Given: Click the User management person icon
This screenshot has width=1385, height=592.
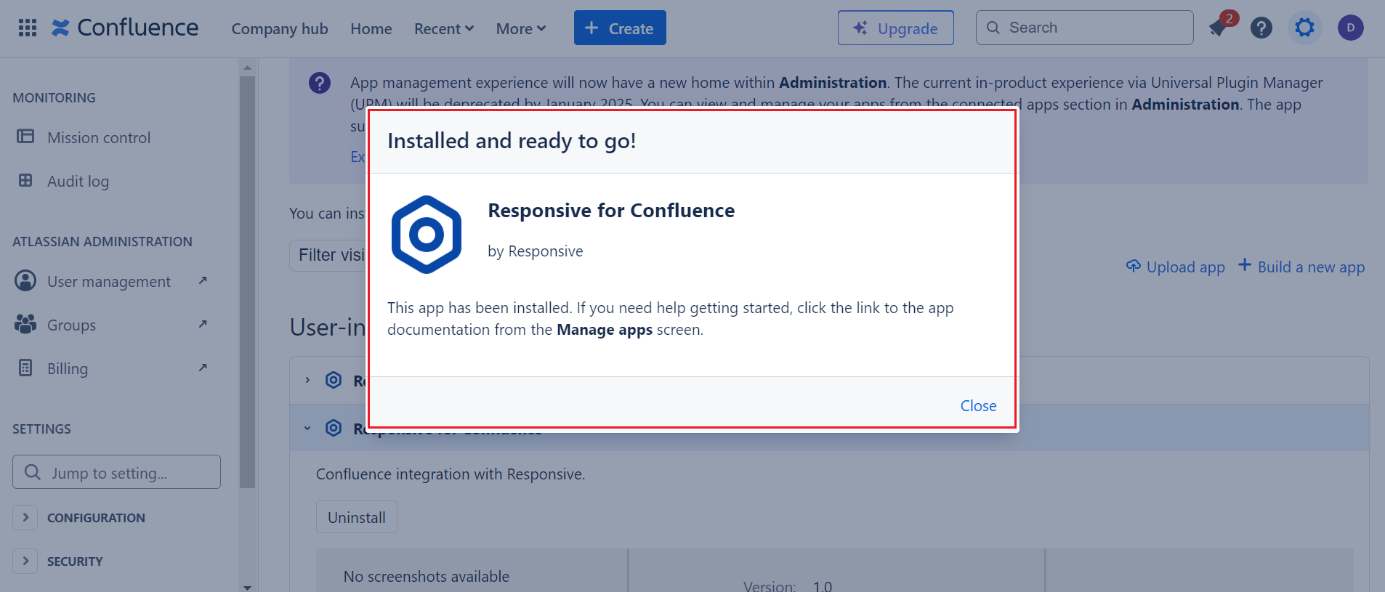Looking at the screenshot, I should [x=25, y=281].
